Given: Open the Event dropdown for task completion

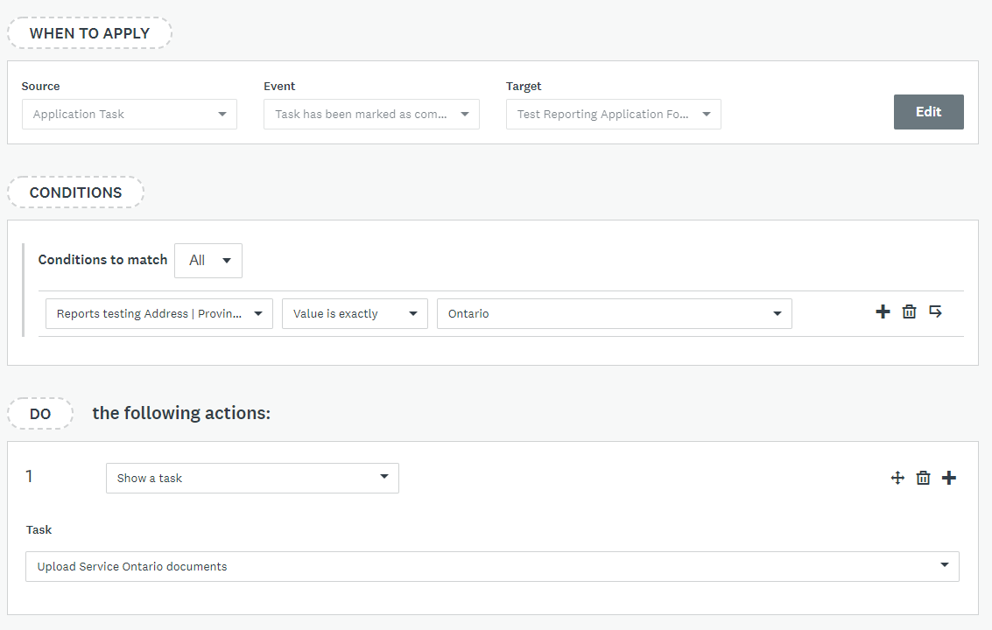Looking at the screenshot, I should point(371,115).
